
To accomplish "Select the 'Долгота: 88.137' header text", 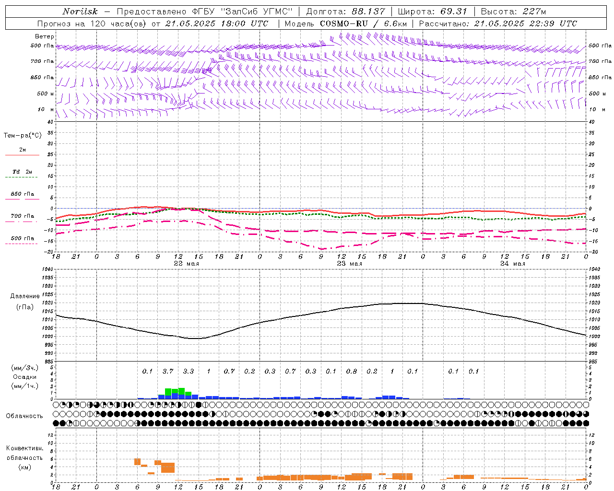I will pyautogui.click(x=345, y=12).
